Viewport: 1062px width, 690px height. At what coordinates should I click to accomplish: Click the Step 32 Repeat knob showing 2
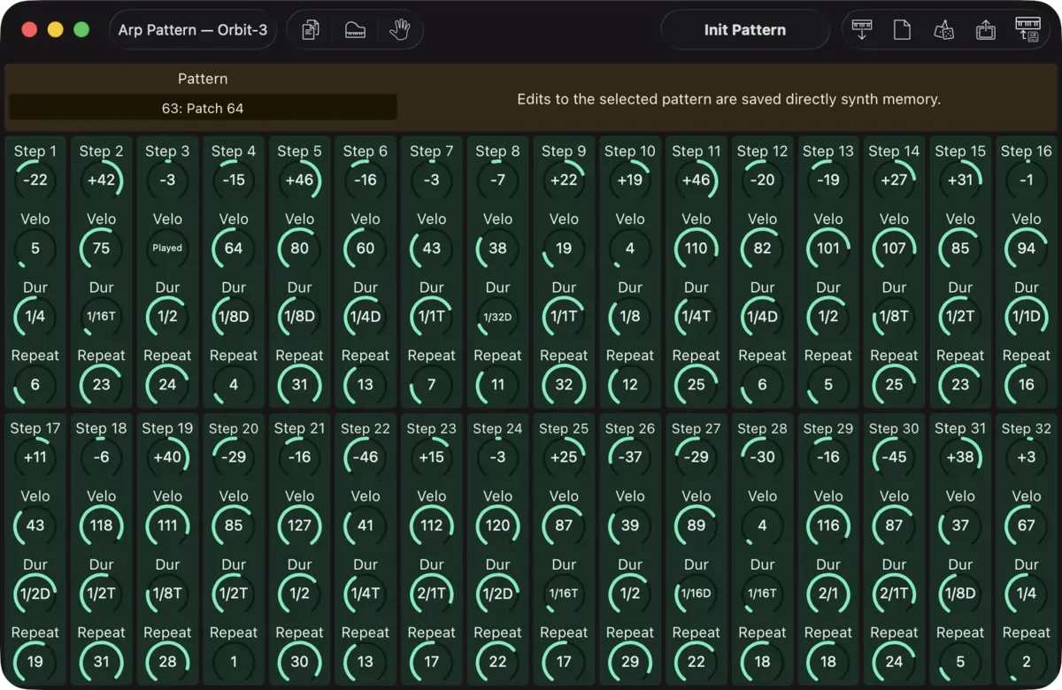coord(1027,661)
